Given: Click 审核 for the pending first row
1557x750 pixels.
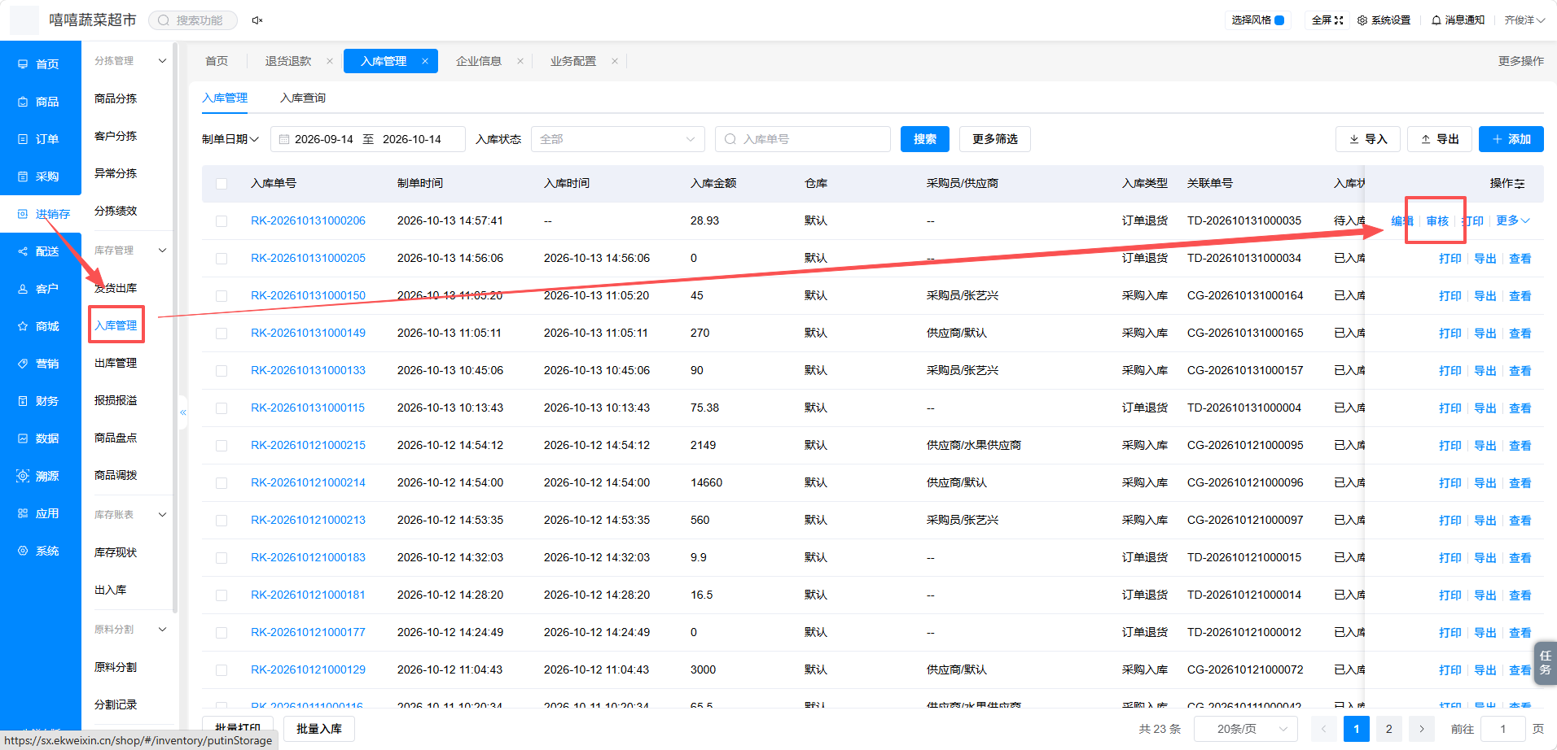Looking at the screenshot, I should 1437,221.
